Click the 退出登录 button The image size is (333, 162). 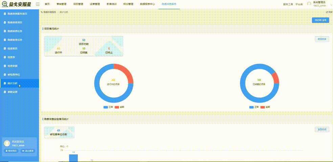(27, 151)
